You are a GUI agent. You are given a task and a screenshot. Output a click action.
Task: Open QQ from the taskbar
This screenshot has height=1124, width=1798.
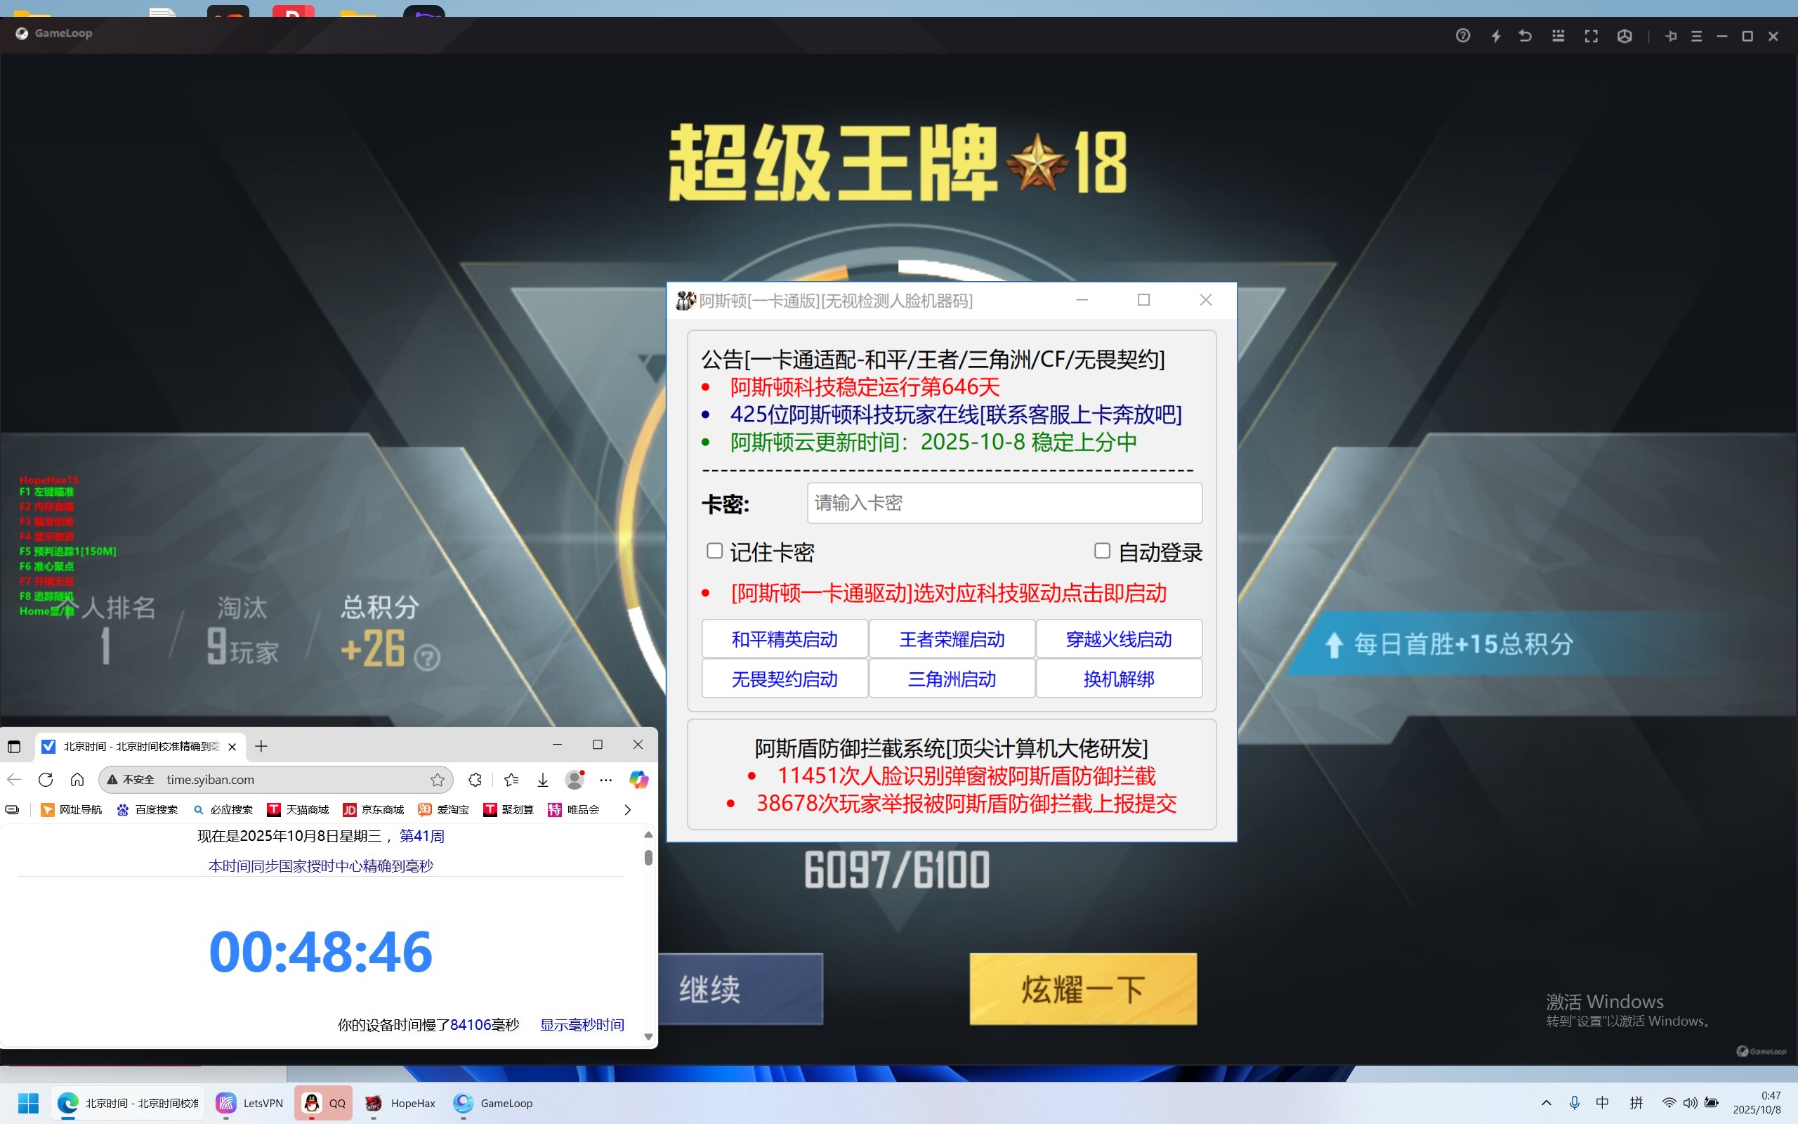(x=323, y=1102)
